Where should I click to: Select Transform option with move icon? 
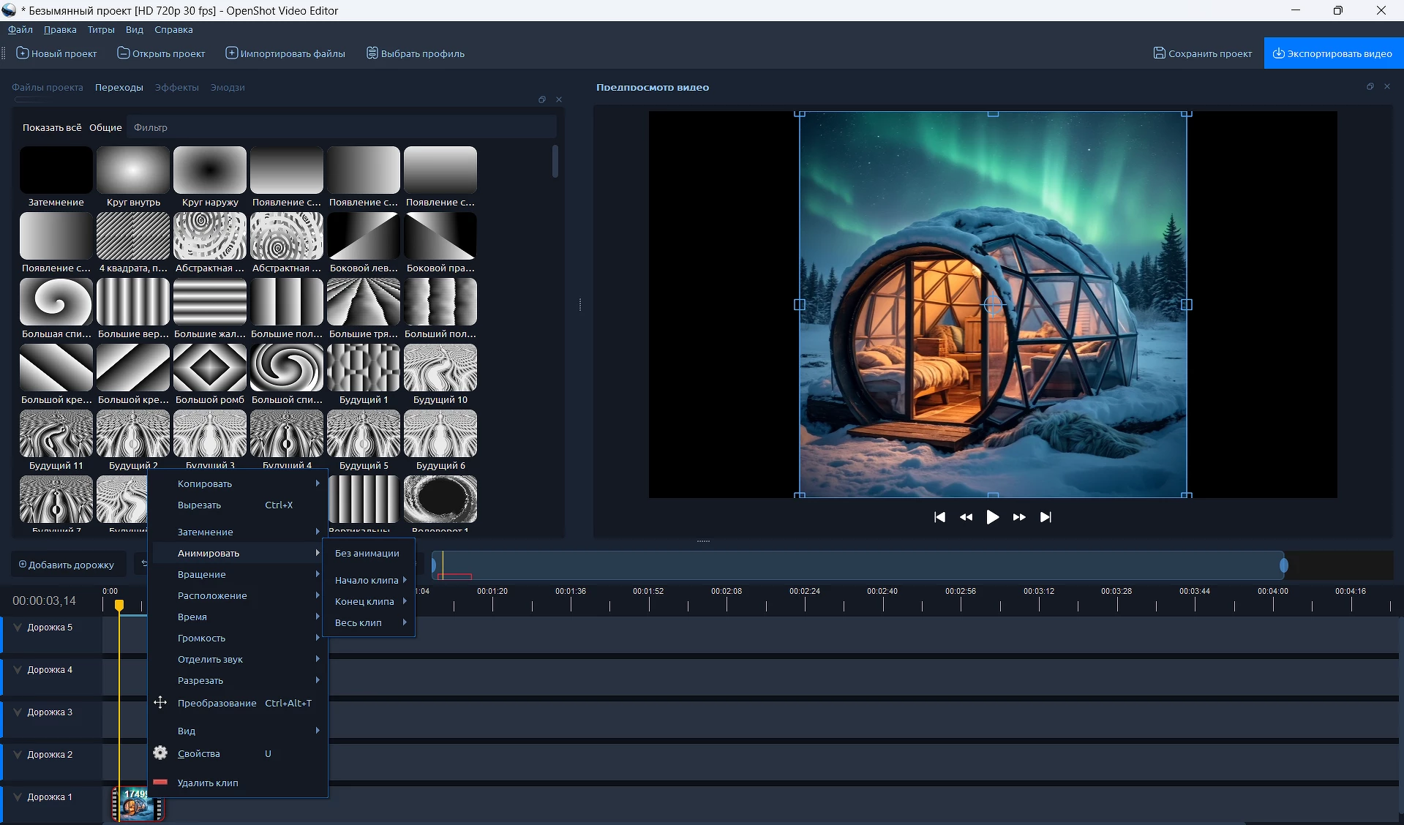(x=217, y=703)
